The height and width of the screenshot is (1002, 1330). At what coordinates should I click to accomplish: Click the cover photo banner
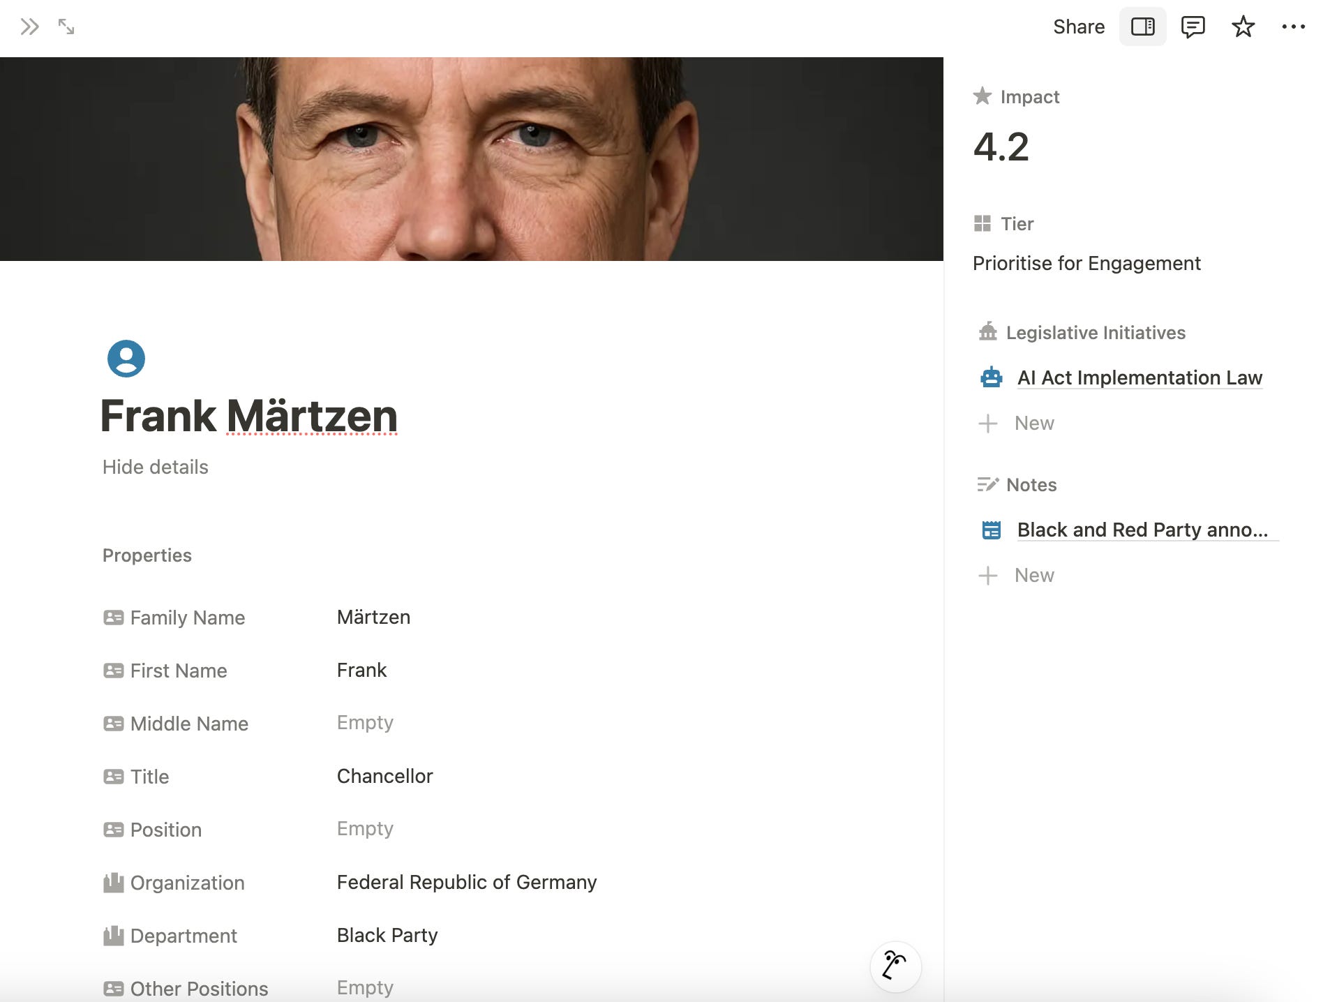pos(472,159)
